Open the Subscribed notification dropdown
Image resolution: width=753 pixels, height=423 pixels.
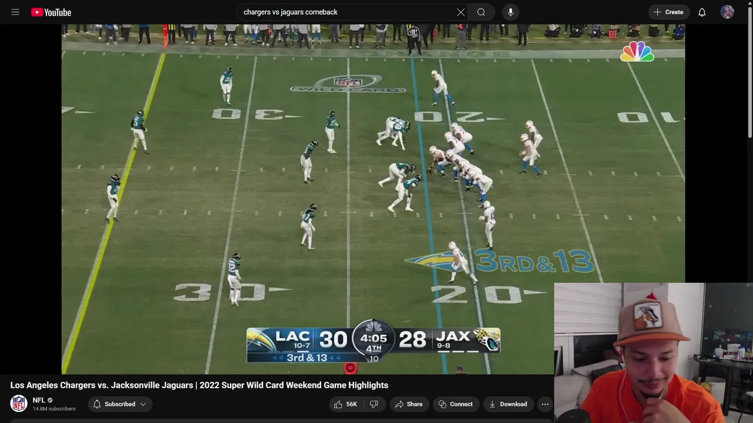[120, 404]
